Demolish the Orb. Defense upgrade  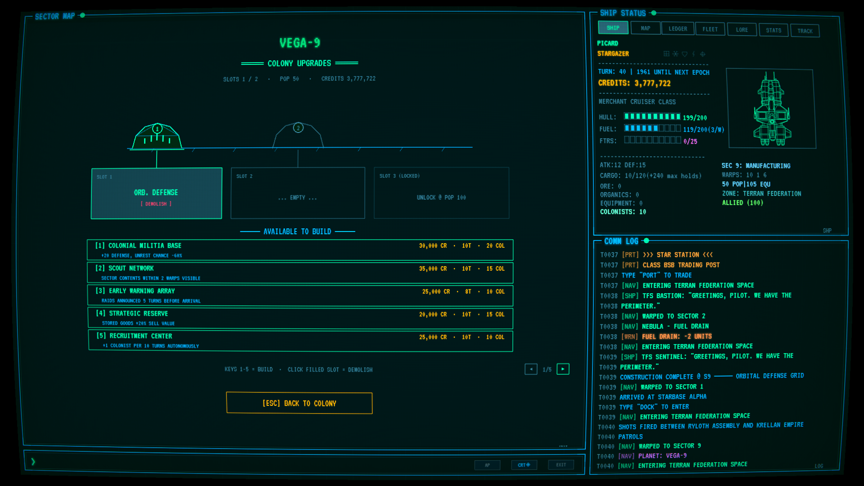pos(156,204)
